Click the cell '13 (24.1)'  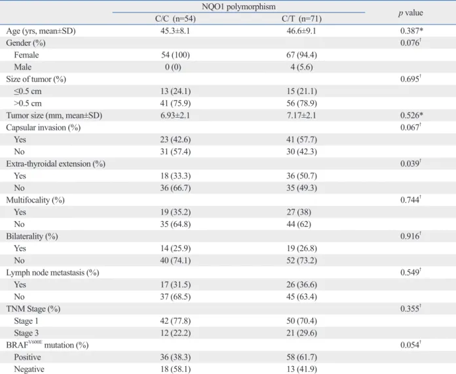pyautogui.click(x=176, y=92)
